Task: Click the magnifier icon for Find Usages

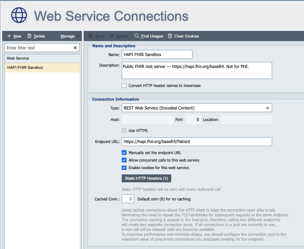Action: click(136, 36)
